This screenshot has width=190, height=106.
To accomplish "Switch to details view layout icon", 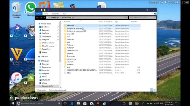I will tap(151, 90).
